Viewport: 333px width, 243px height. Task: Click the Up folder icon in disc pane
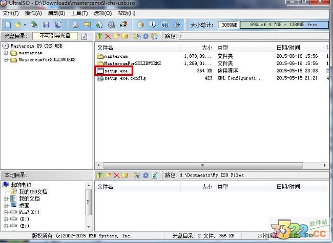point(99,36)
